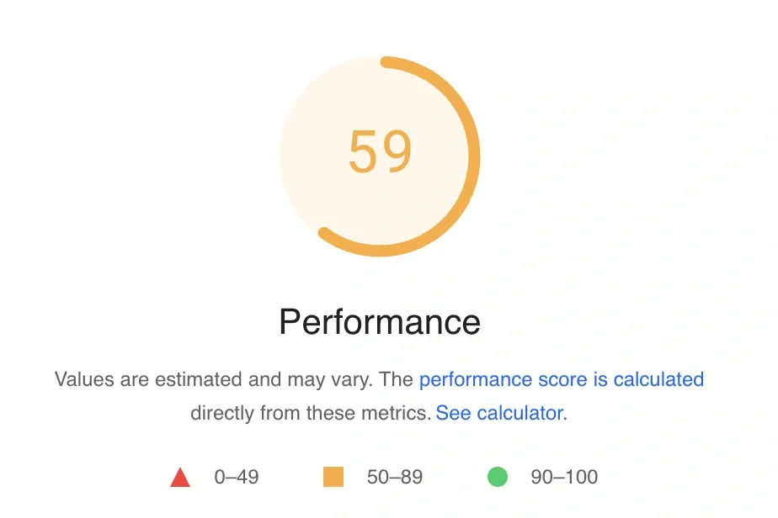Click the rounded lower end of gauge arc
This screenshot has width=778, height=518.
pyautogui.click(x=324, y=233)
